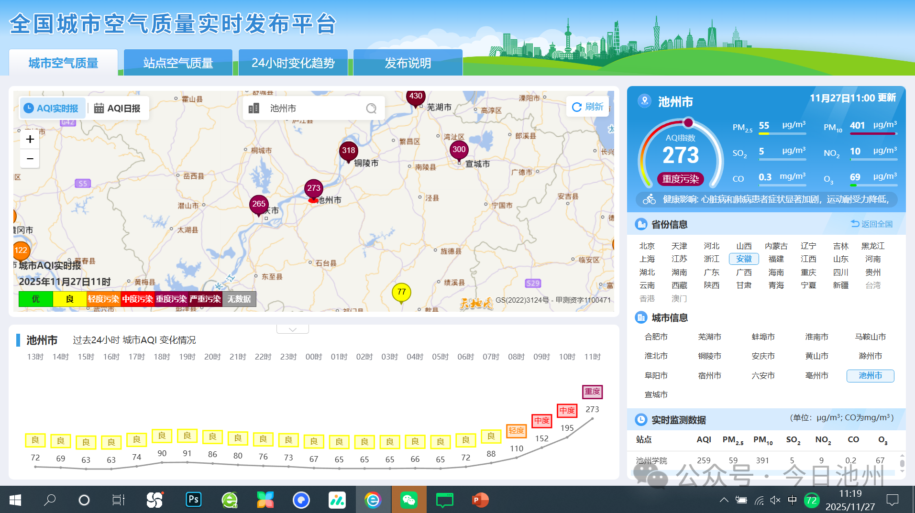
Task: Open the 发布说明 tab
Action: (407, 62)
